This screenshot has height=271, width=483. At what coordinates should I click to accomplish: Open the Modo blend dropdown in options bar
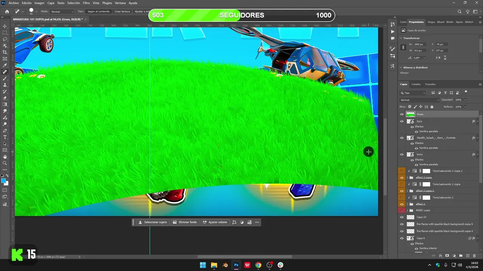pos(62,12)
